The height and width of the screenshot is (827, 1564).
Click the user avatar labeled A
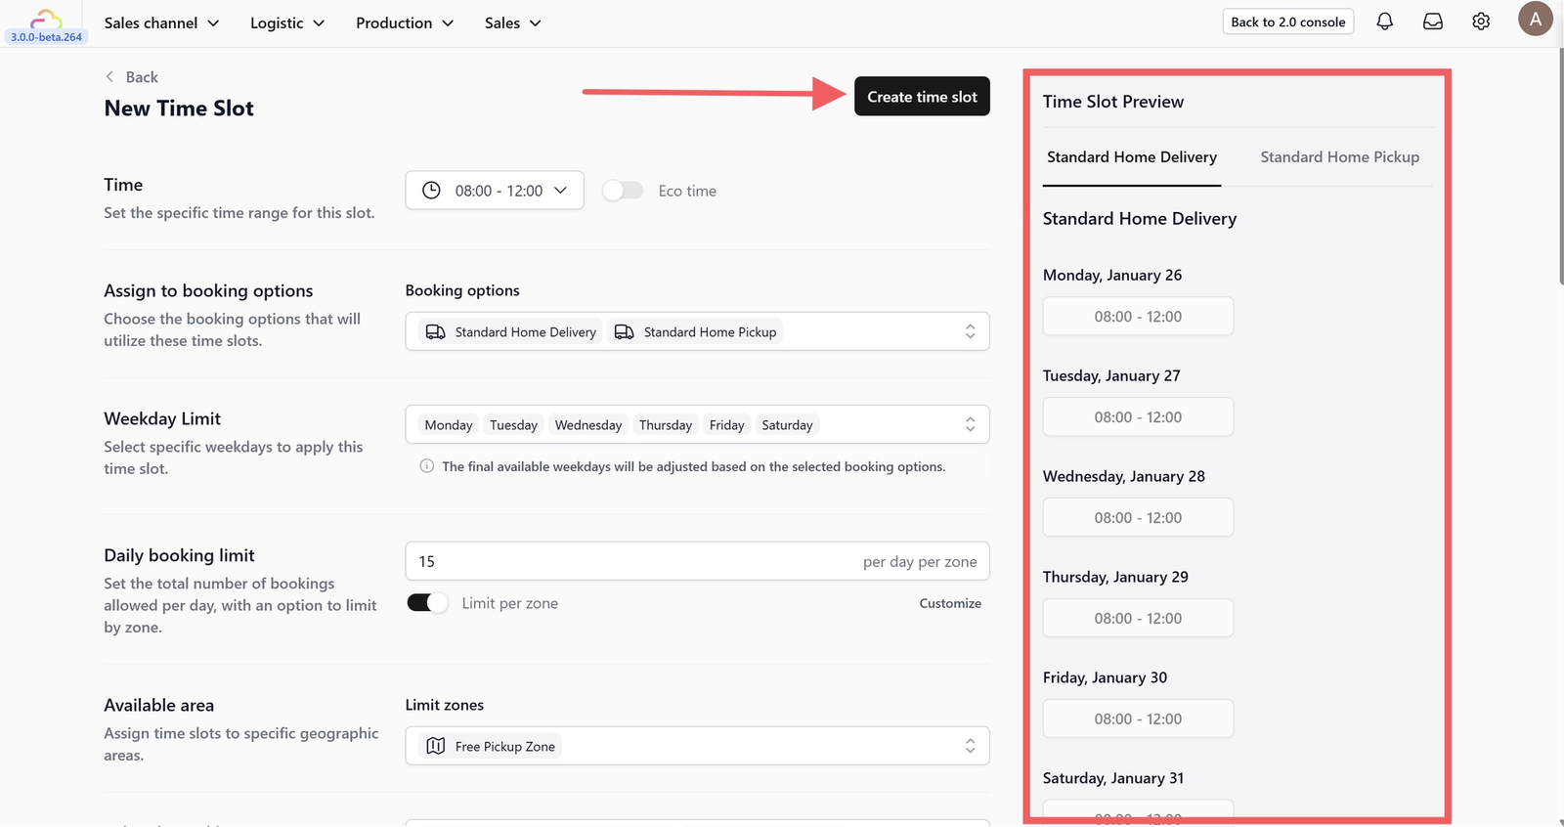tap(1536, 20)
